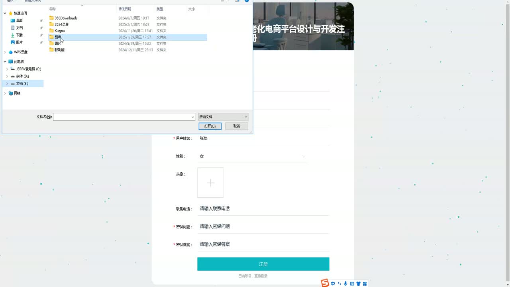Click the 2024录屏 folder icon
The height and width of the screenshot is (287, 510).
pos(51,24)
